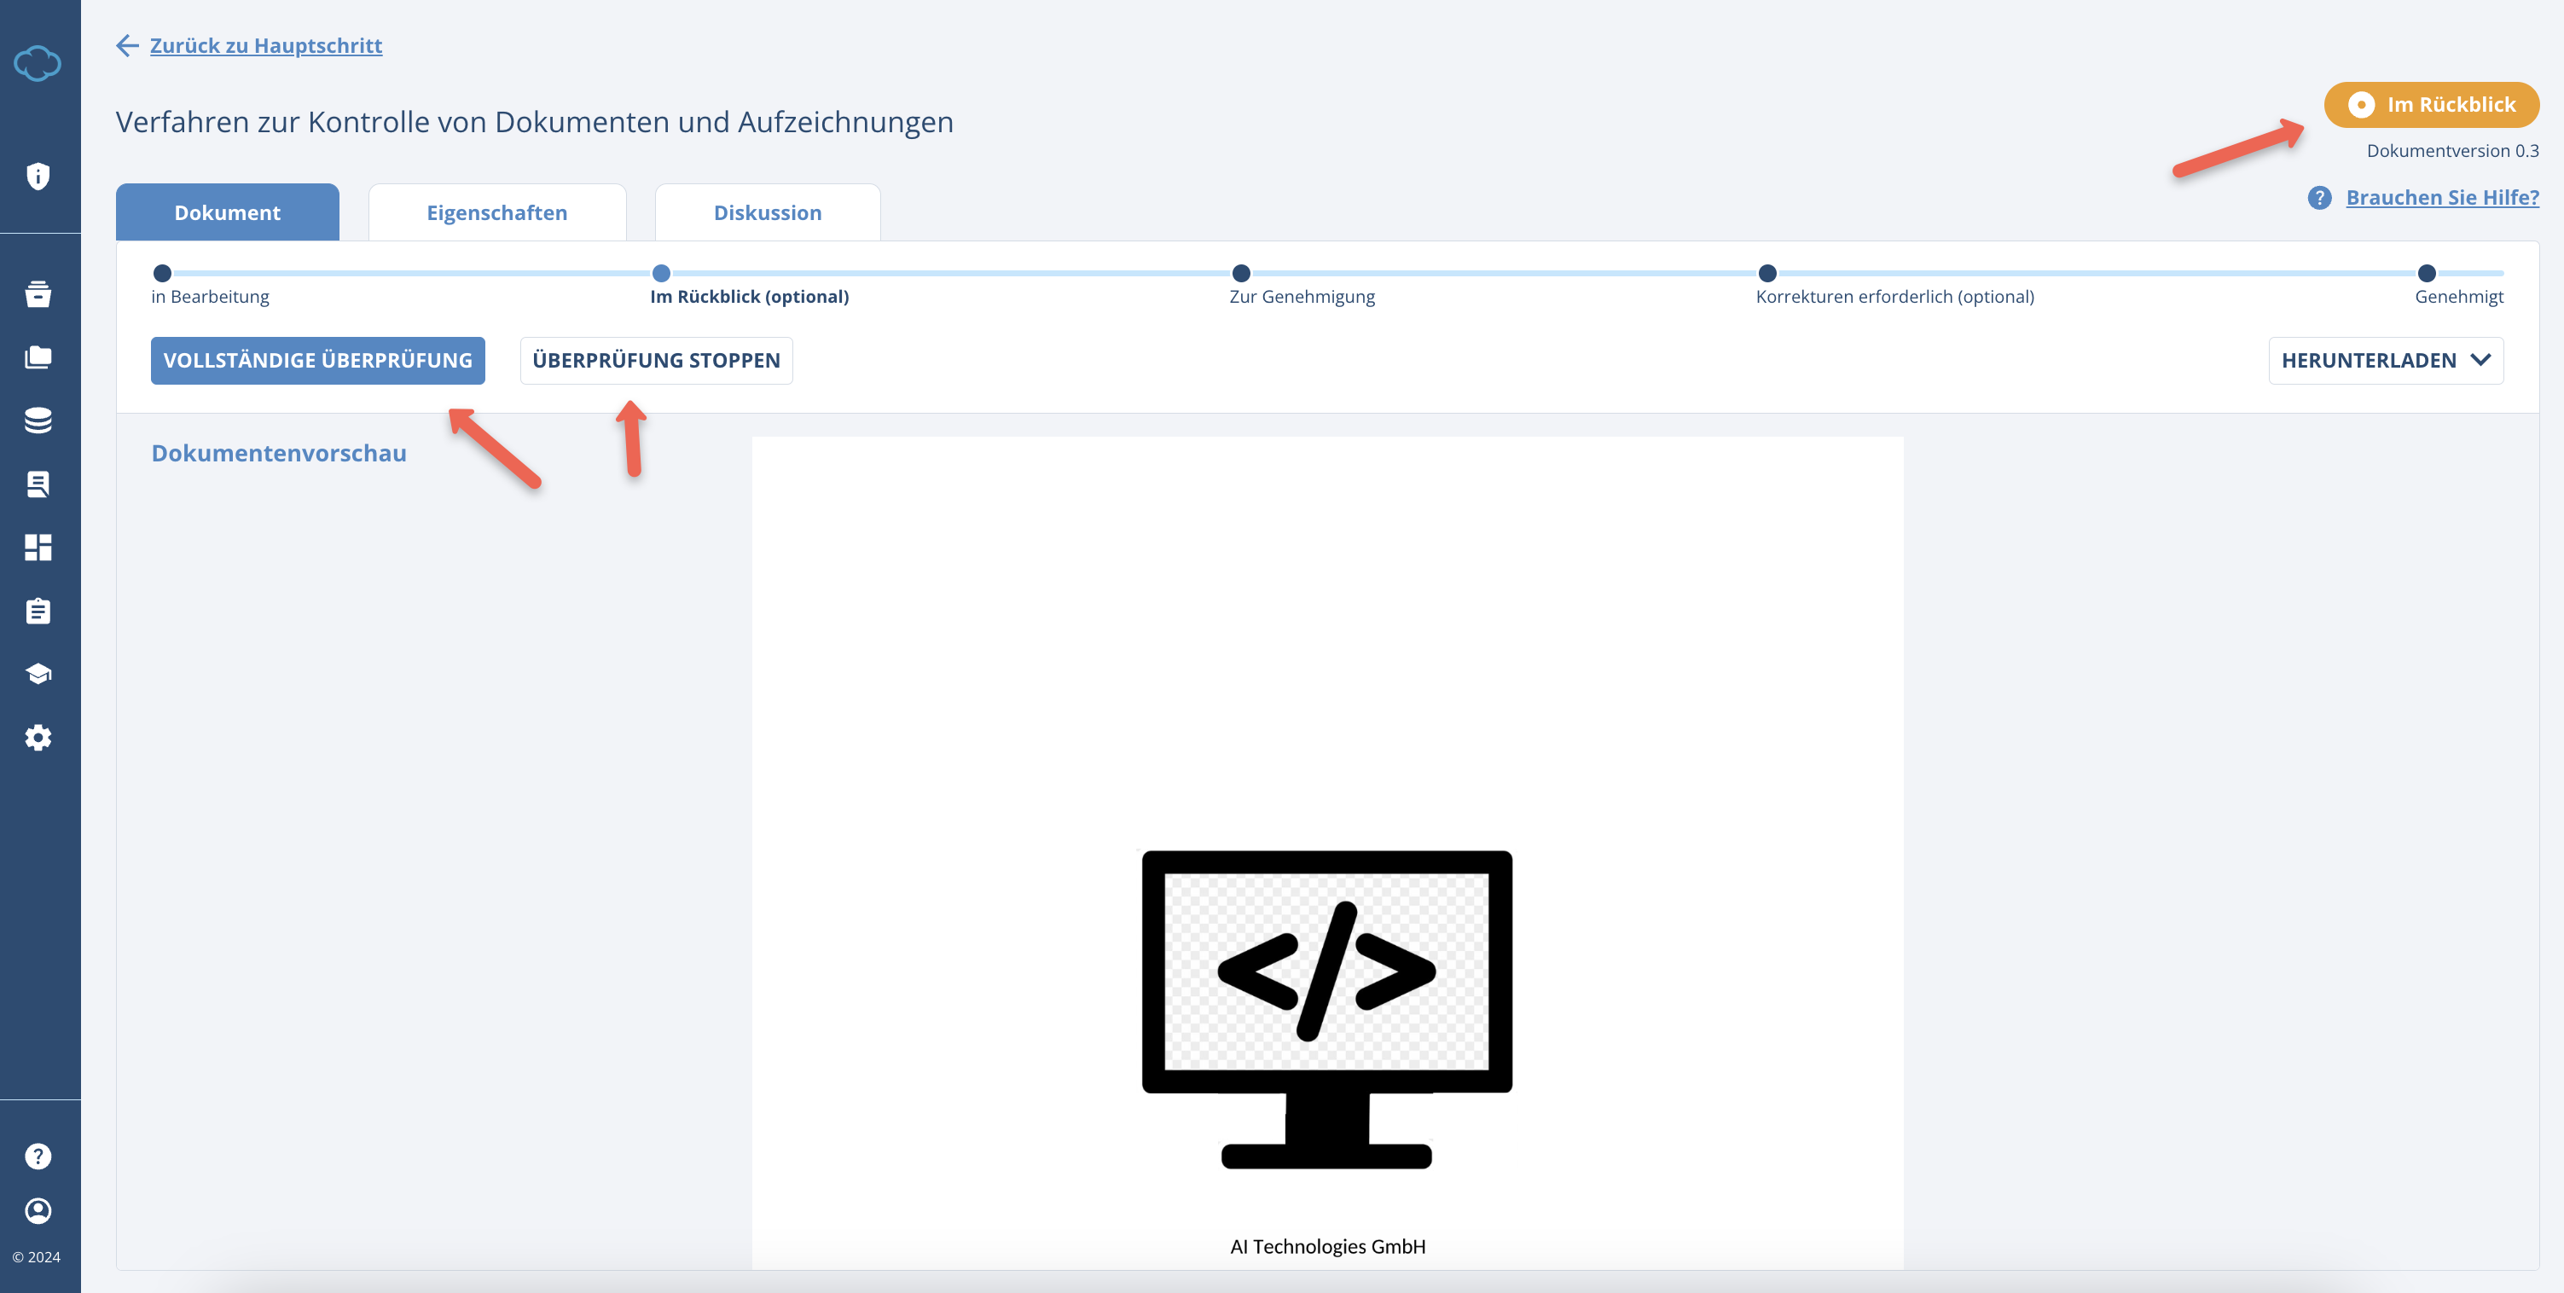This screenshot has width=2564, height=1293.
Task: Click Überprüfung Stoppen button
Action: 656,360
